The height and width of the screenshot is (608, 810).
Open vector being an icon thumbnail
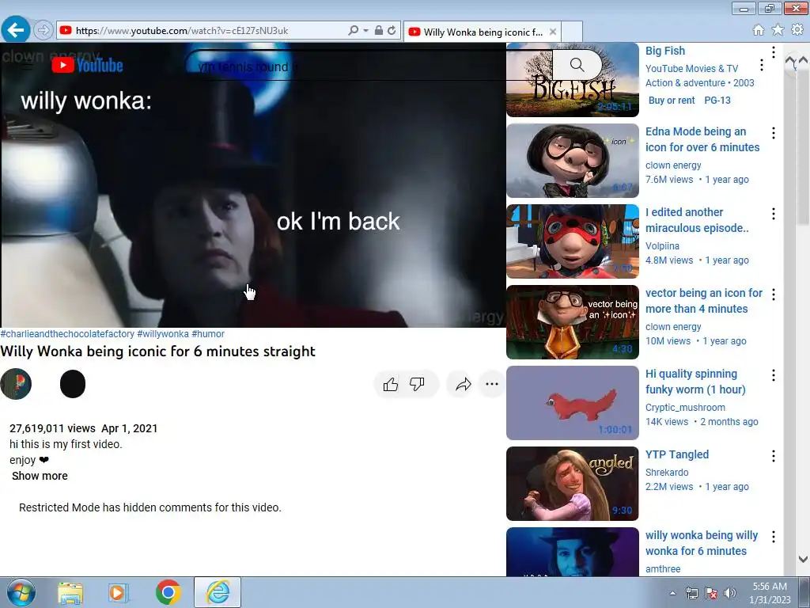click(573, 322)
